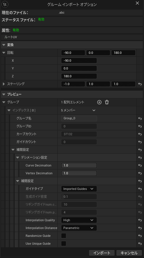Reset ガイドカウント value to default
The image size is (144, 258).
[x=140, y=142]
